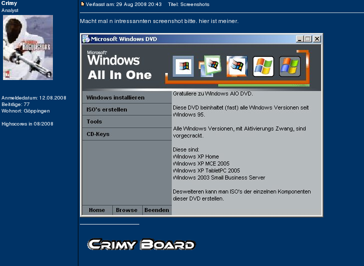Click the Microsoft Windows DVD title bar icon
364x266 pixels.
86,39
